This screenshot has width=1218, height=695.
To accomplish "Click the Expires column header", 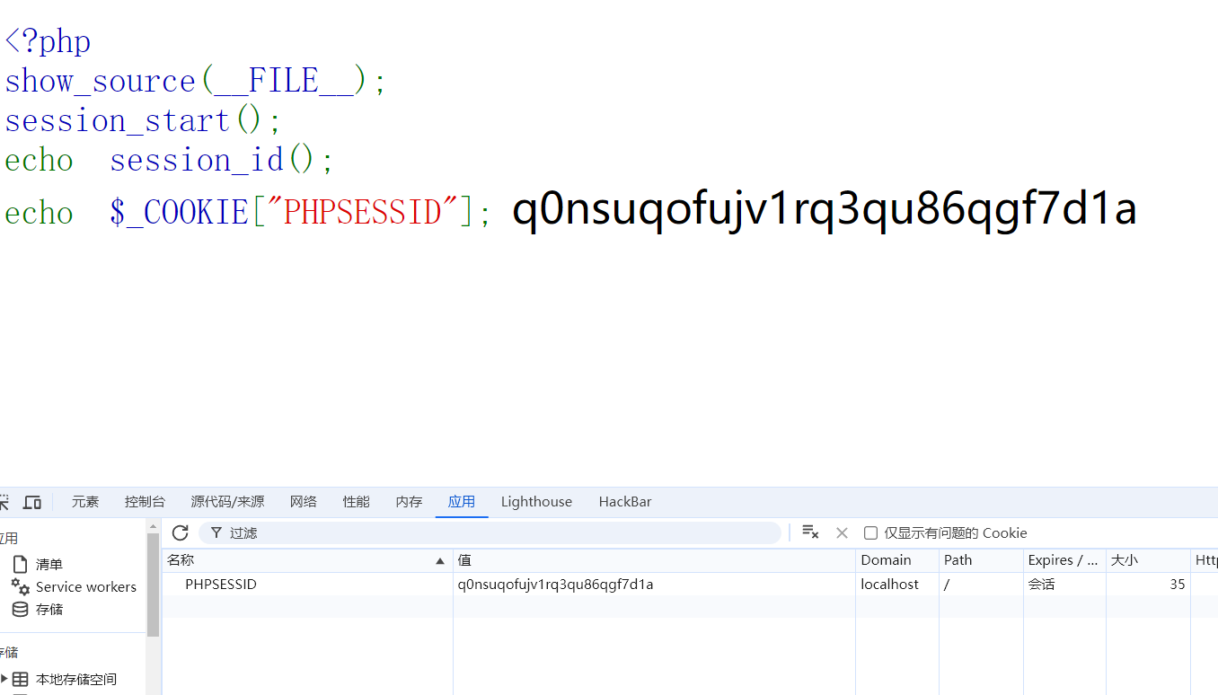I will tap(1063, 560).
